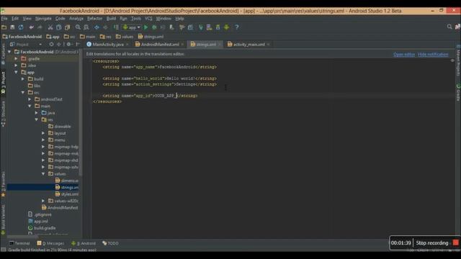Open the AVD Manager icon
461x259 pixels.
click(209, 27)
